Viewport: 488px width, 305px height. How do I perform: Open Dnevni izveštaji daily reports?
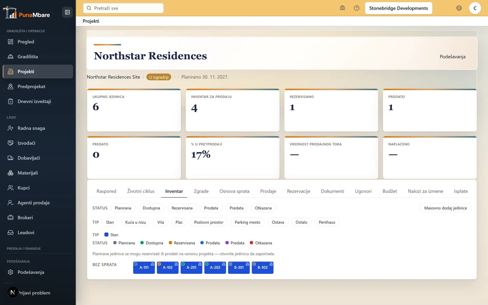pos(38,101)
